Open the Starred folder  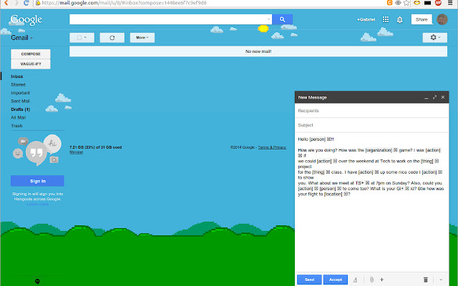coord(18,84)
